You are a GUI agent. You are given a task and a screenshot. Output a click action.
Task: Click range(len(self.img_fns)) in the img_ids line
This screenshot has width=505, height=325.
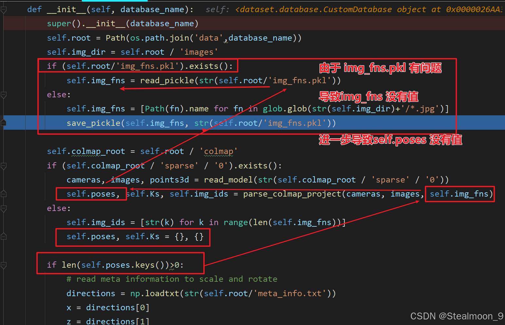click(x=282, y=222)
